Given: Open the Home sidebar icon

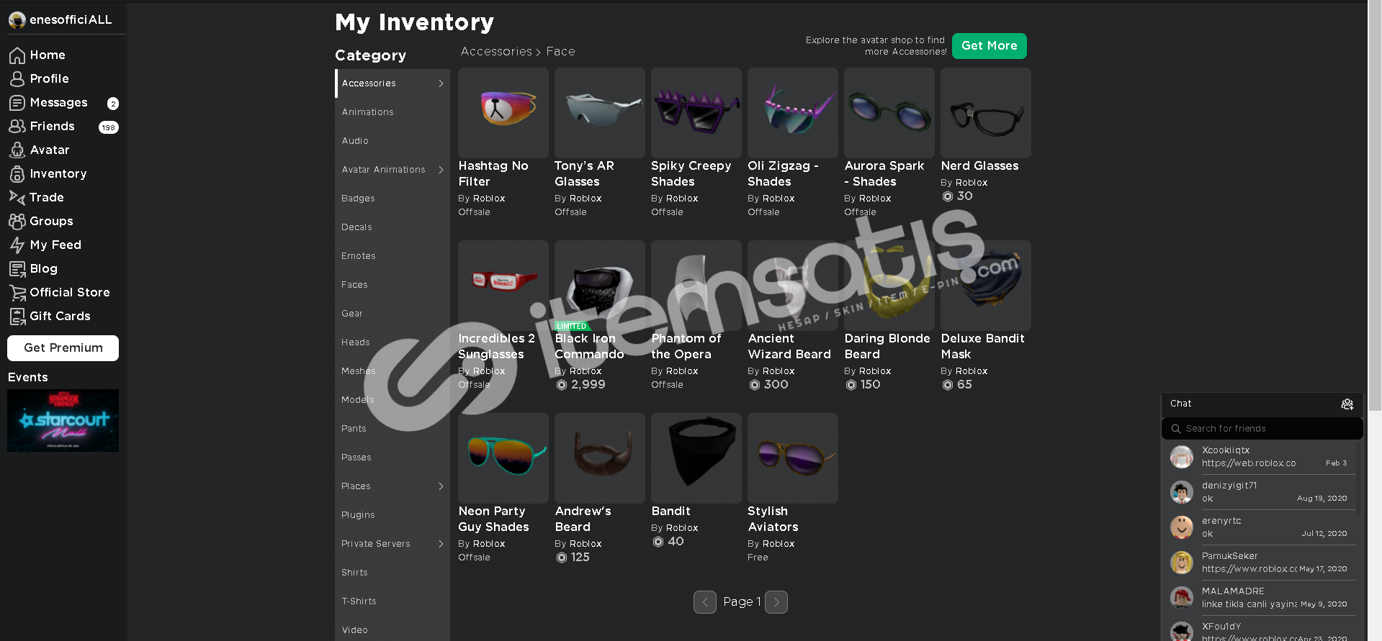Looking at the screenshot, I should (x=17, y=55).
